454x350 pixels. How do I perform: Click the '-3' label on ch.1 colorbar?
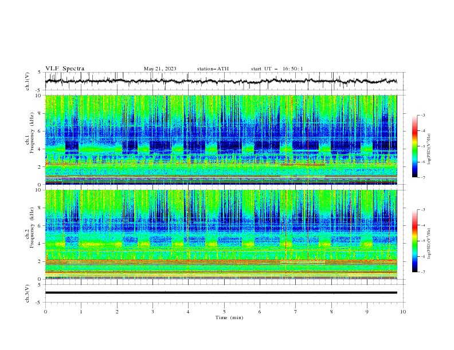(423, 115)
